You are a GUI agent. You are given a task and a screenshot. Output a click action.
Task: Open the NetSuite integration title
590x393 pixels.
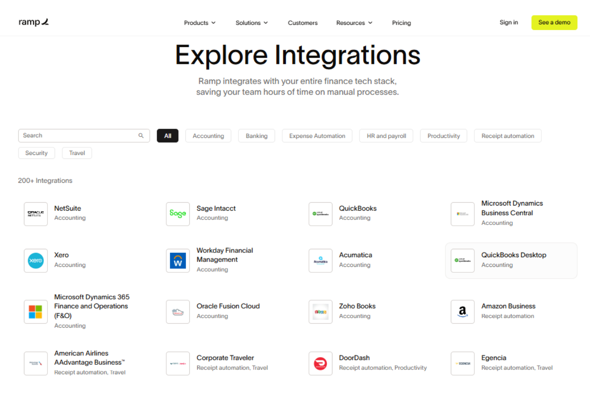pyautogui.click(x=68, y=208)
